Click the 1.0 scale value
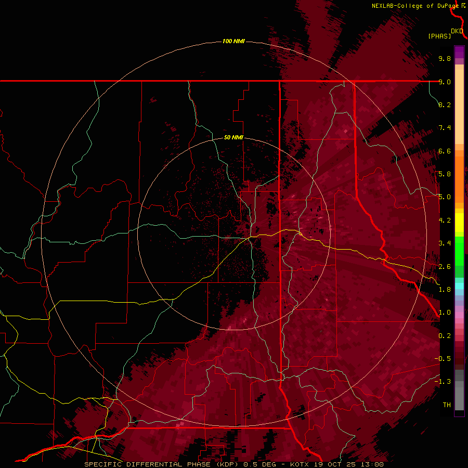This screenshot has height=468, width=468. (445, 313)
